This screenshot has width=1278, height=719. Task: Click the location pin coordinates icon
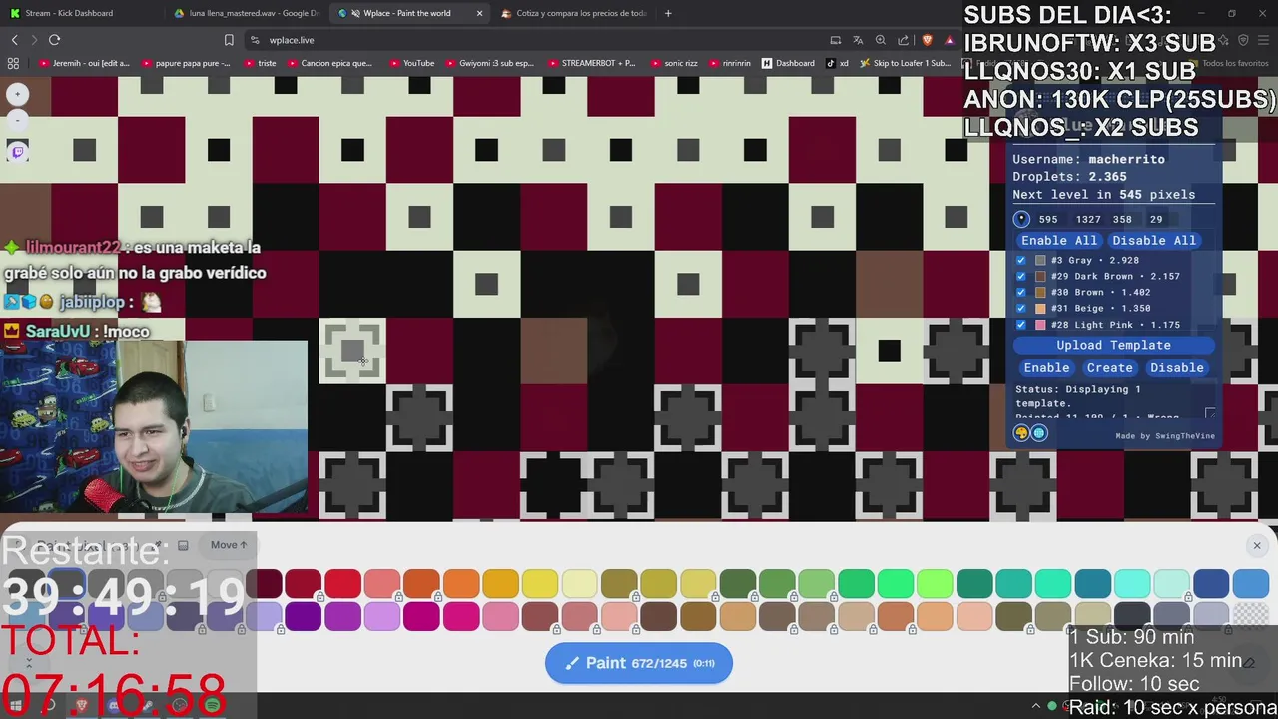click(x=1021, y=219)
